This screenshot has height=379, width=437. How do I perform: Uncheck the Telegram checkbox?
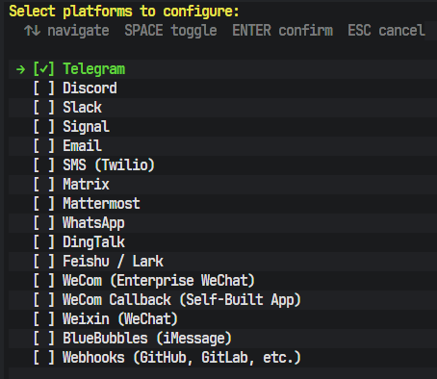[x=44, y=69]
